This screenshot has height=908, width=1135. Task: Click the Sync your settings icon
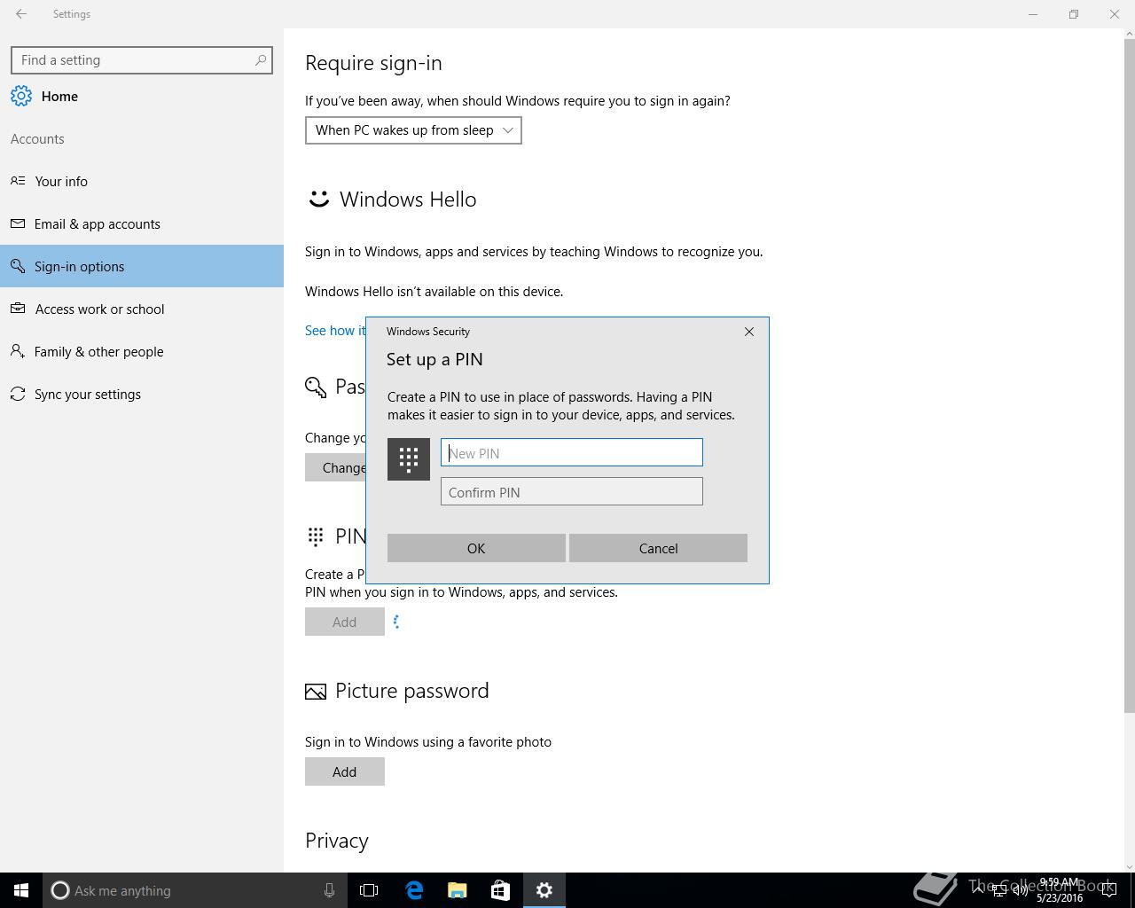pyautogui.click(x=18, y=394)
